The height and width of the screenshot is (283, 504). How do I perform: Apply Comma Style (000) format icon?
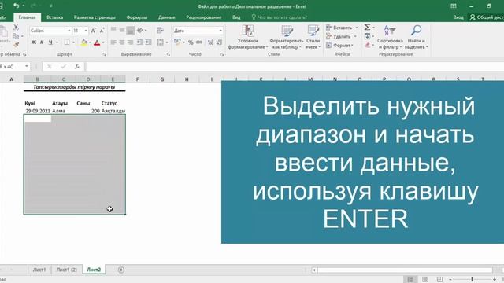(199, 42)
